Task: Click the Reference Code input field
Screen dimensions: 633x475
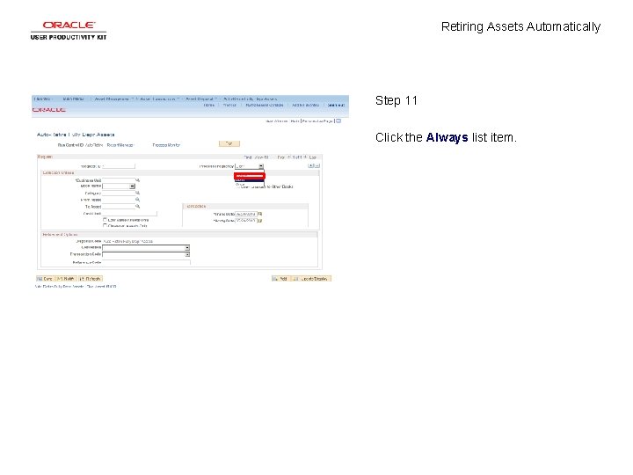Action: coord(146,262)
